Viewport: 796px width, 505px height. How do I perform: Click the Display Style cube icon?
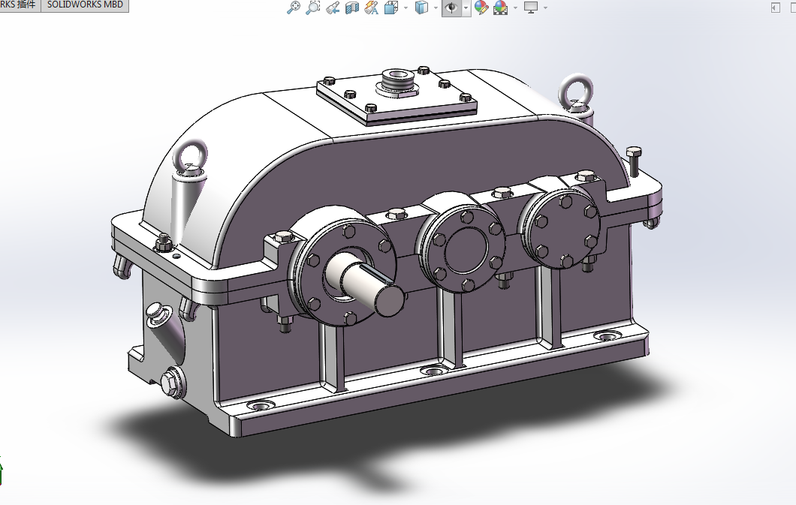tap(421, 8)
